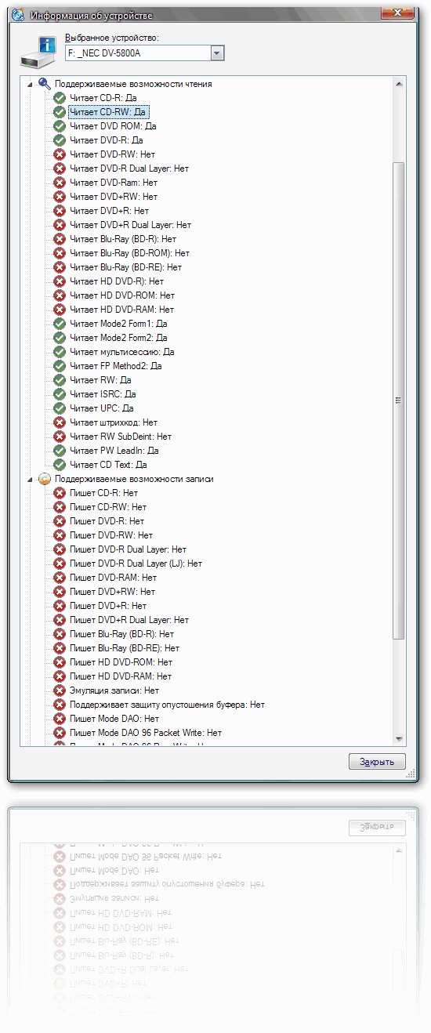Click the scrollbar up arrow in the list
The height and width of the screenshot is (1033, 431).
click(399, 82)
